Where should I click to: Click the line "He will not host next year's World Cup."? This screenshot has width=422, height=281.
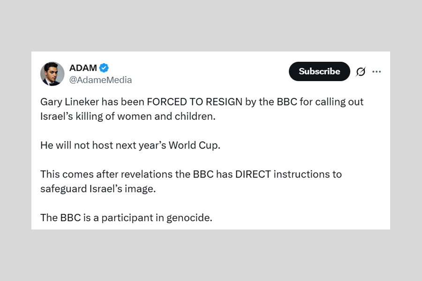(130, 145)
